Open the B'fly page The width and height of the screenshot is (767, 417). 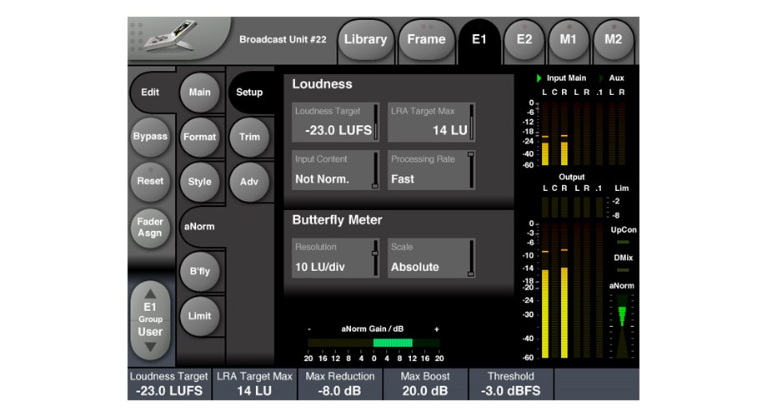click(199, 271)
